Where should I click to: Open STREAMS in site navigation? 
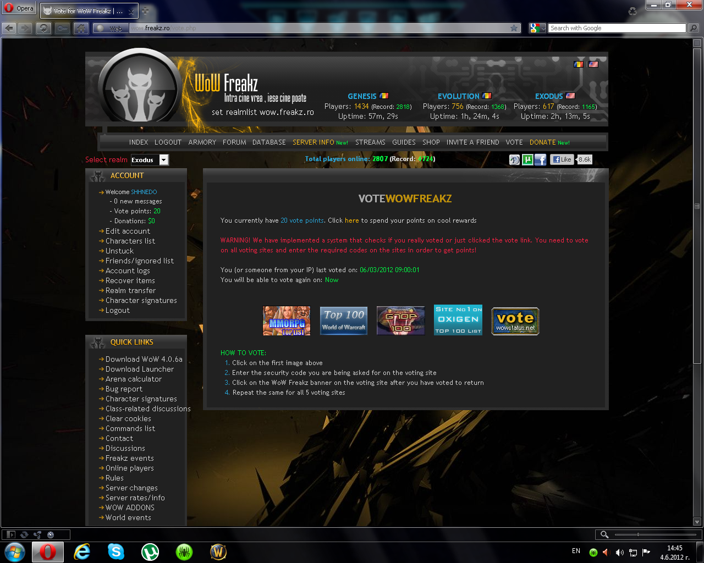click(x=370, y=142)
